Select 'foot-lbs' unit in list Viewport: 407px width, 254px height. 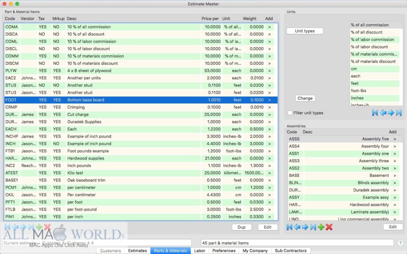[374, 91]
